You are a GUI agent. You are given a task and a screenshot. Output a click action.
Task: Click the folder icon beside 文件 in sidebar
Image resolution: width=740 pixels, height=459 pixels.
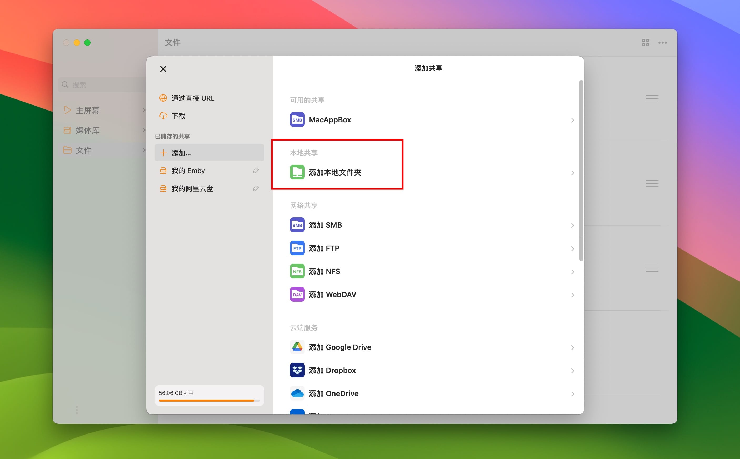pyautogui.click(x=67, y=150)
